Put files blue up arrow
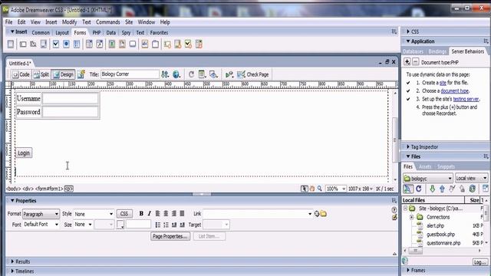This screenshot has width=491, height=276. pyautogui.click(x=442, y=189)
